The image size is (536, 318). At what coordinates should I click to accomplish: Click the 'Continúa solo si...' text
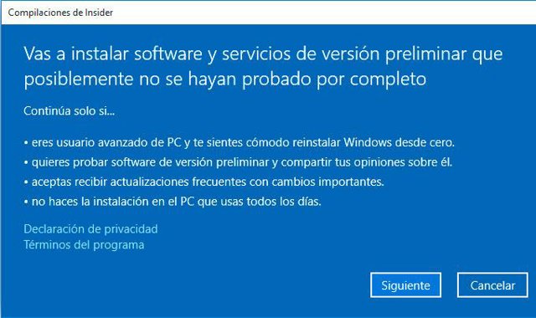(x=69, y=111)
